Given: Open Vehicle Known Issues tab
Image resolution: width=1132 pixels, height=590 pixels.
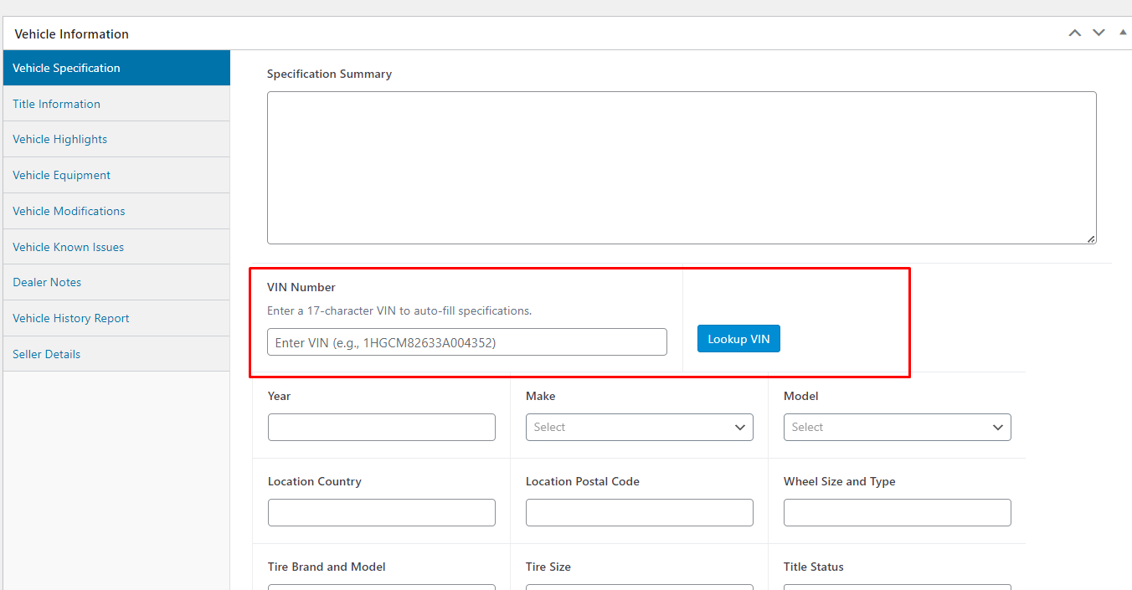Looking at the screenshot, I should [116, 247].
